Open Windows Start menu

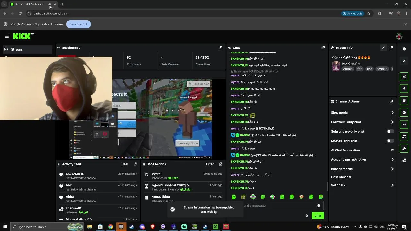[5, 227]
